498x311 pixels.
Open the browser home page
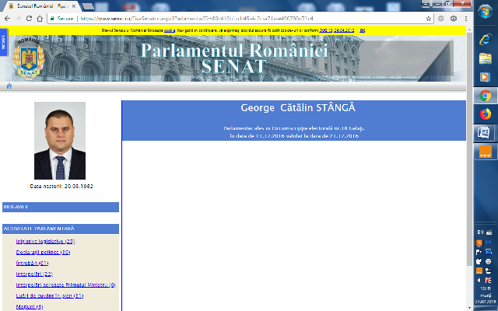pyautogui.click(x=40, y=19)
